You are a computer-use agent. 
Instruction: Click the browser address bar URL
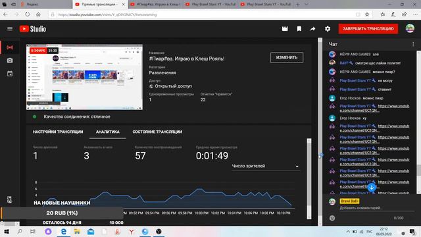[x=107, y=14]
